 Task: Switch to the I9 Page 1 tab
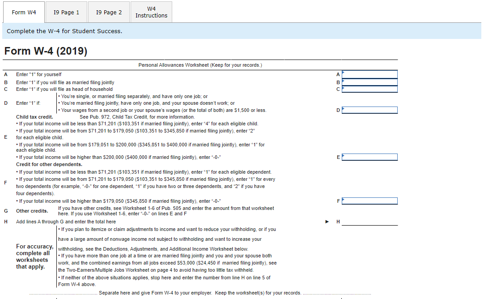tap(66, 12)
